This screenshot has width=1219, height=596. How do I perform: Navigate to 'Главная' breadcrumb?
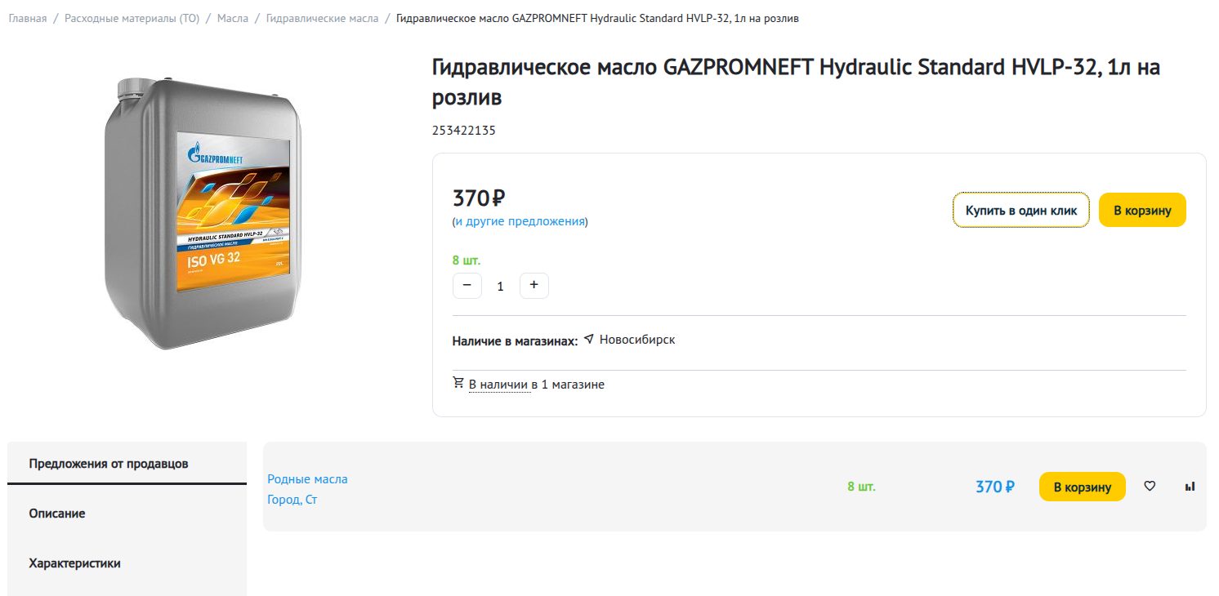pos(28,18)
